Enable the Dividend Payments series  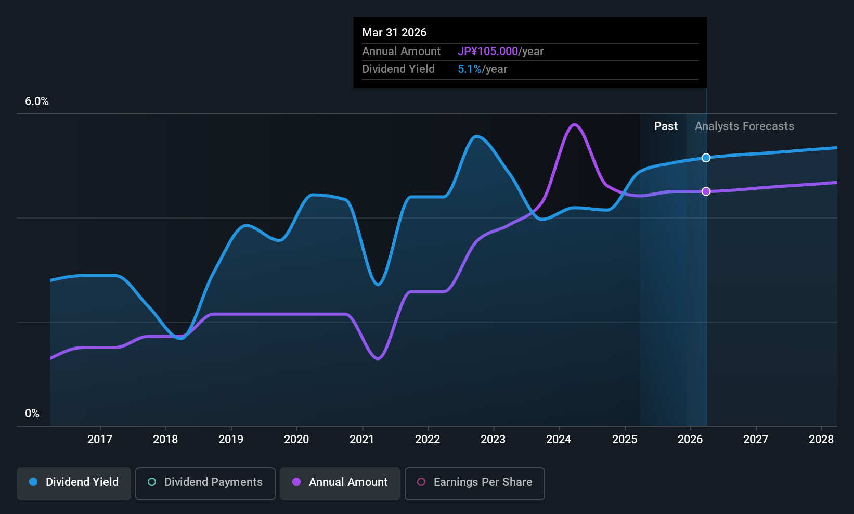[205, 483]
